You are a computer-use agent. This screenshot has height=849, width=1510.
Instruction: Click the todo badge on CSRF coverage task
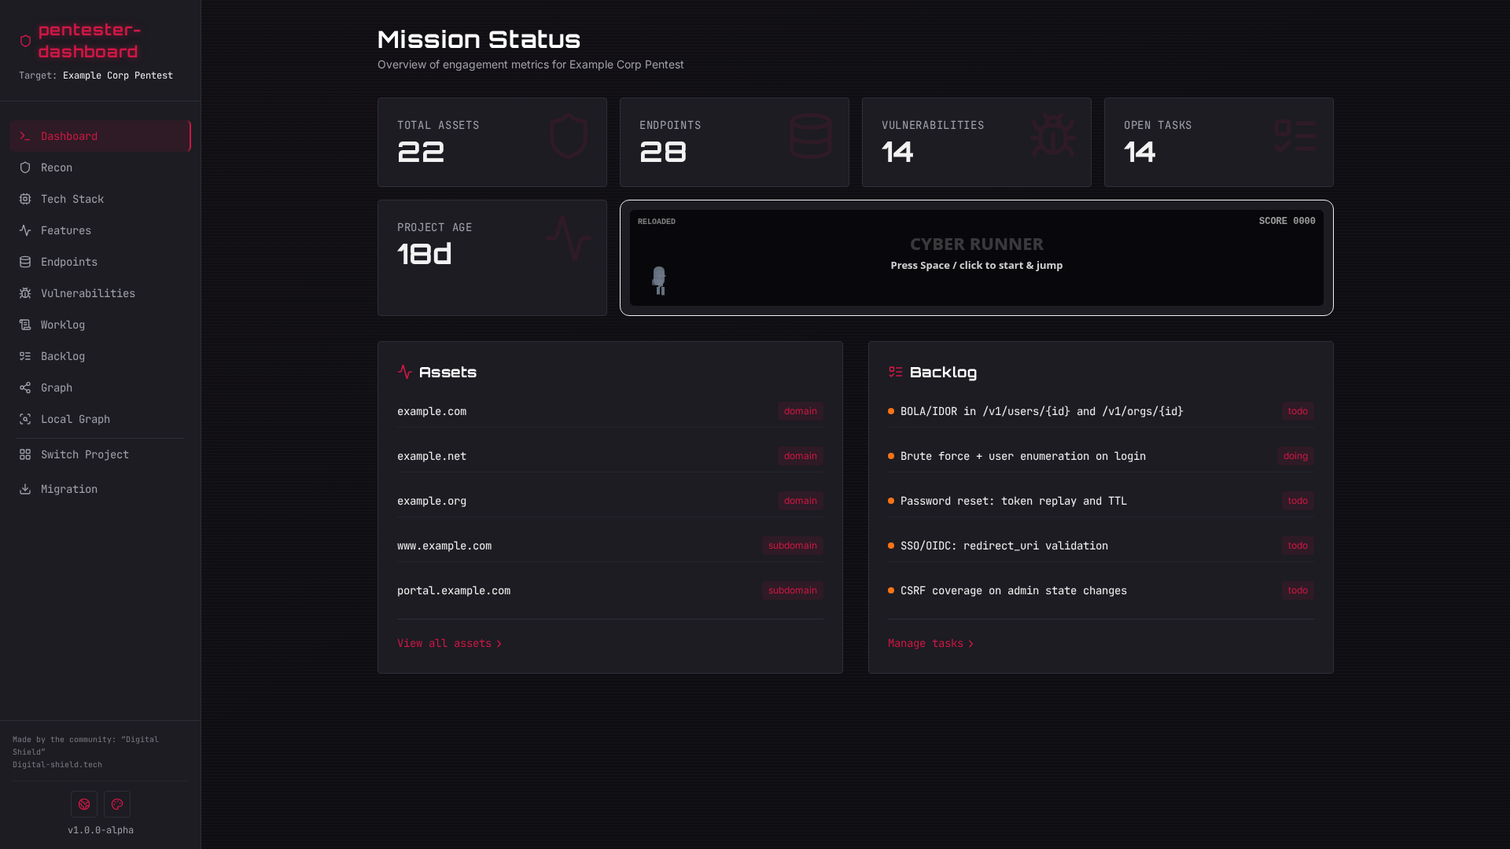1298,590
